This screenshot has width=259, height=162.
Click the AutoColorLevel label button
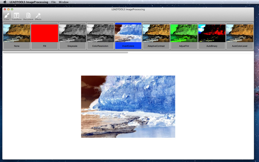[x=240, y=46]
